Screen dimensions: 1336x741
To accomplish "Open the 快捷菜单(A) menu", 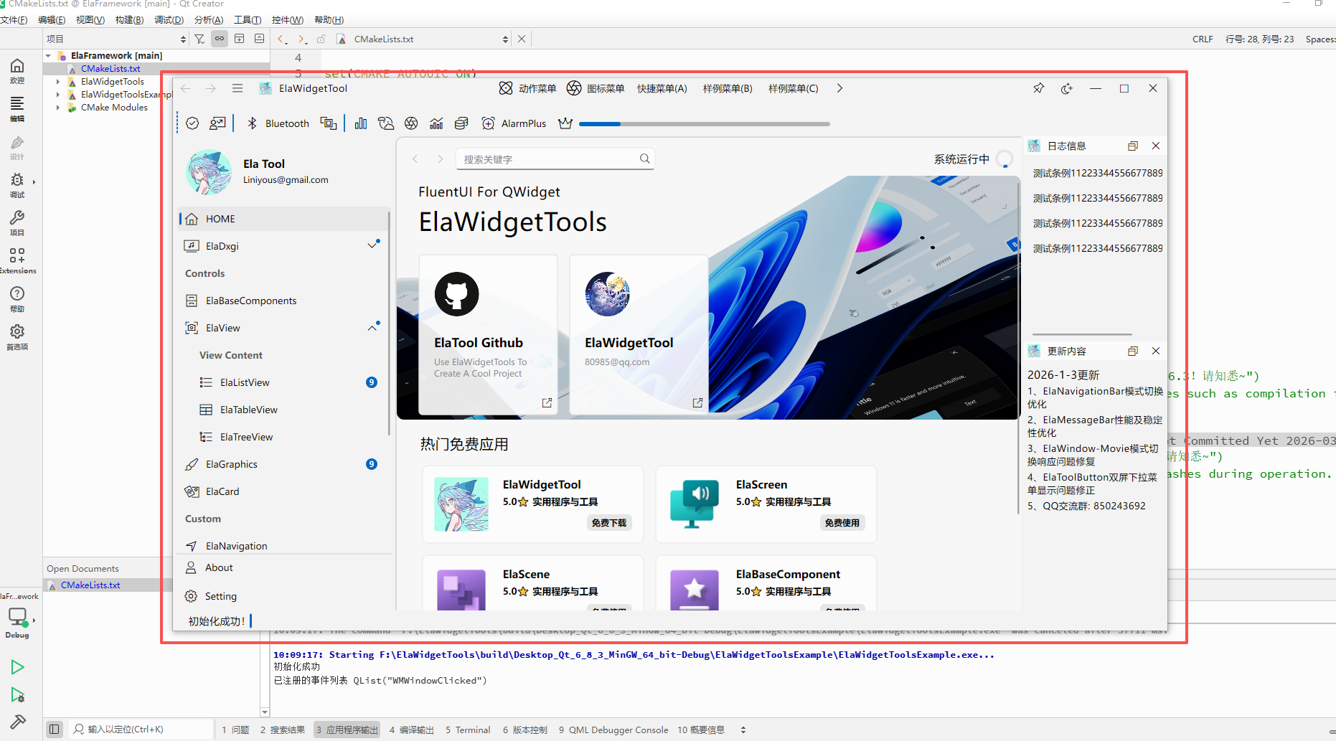I will coord(662,88).
